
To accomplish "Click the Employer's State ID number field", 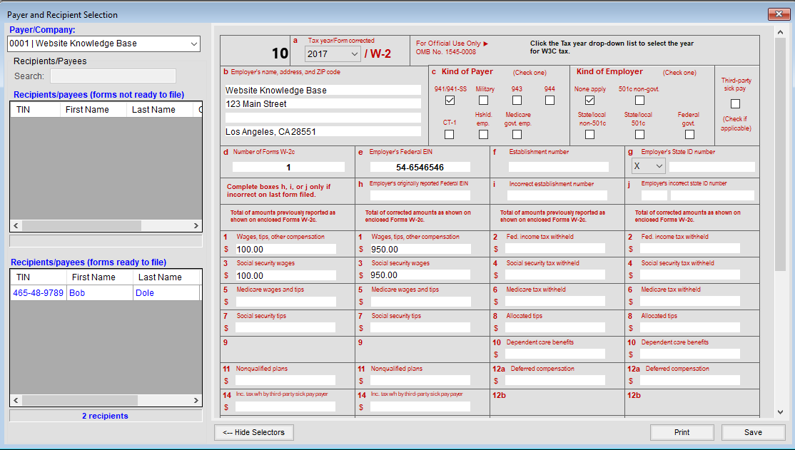I will point(712,167).
